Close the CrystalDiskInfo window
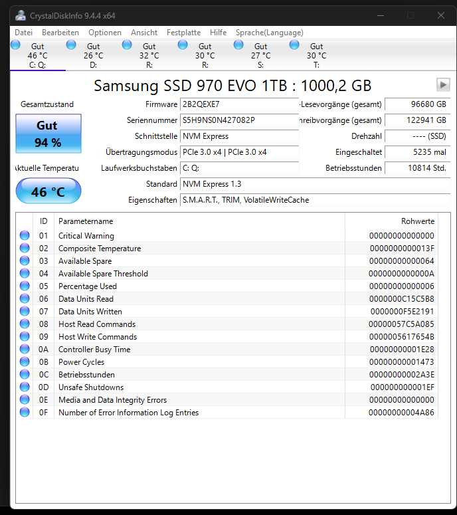The image size is (457, 515). pyautogui.click(x=441, y=15)
